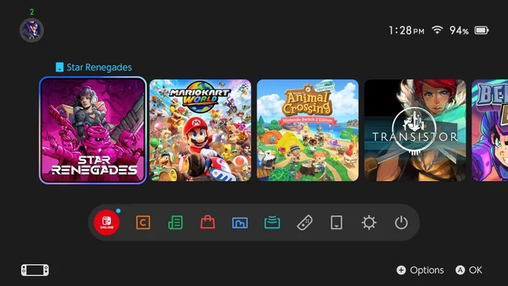Launch Animal Crossing game tile
The height and width of the screenshot is (286, 508).
point(308,130)
